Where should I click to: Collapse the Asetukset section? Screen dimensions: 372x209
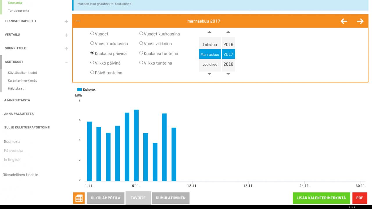coord(66,62)
